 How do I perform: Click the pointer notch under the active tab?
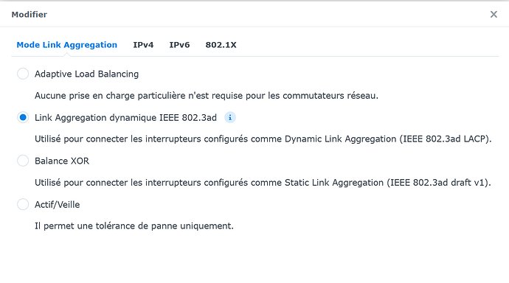[x=67, y=55]
